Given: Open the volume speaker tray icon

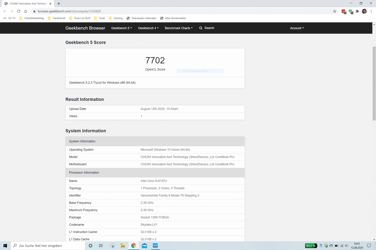Looking at the screenshot, I should (347, 246).
